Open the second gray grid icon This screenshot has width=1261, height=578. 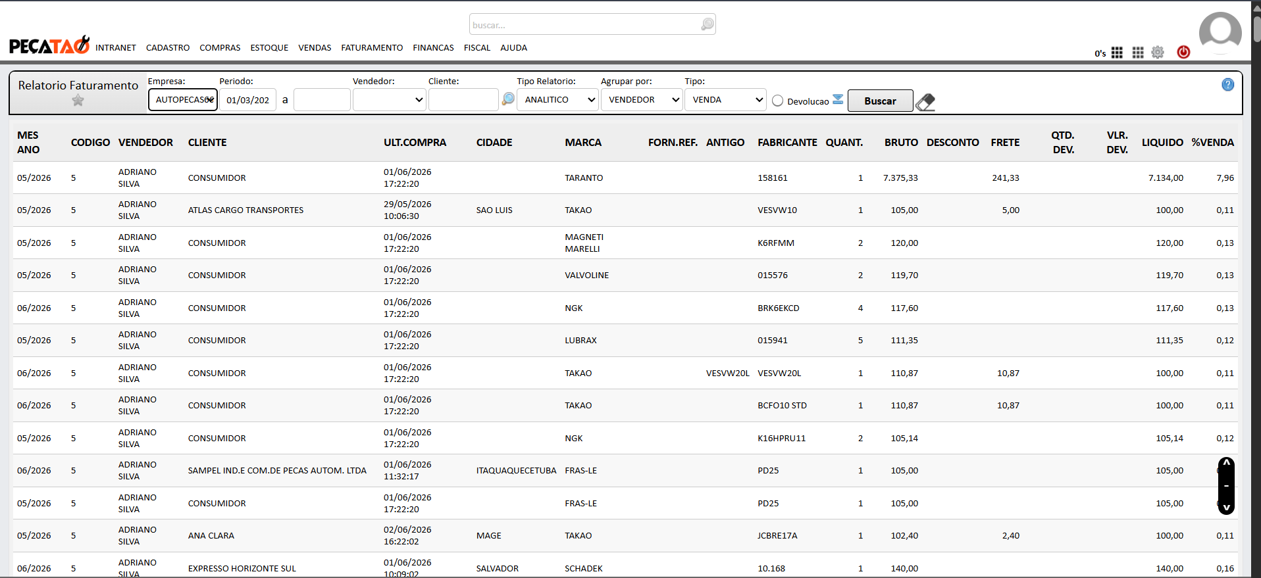pyautogui.click(x=1138, y=53)
